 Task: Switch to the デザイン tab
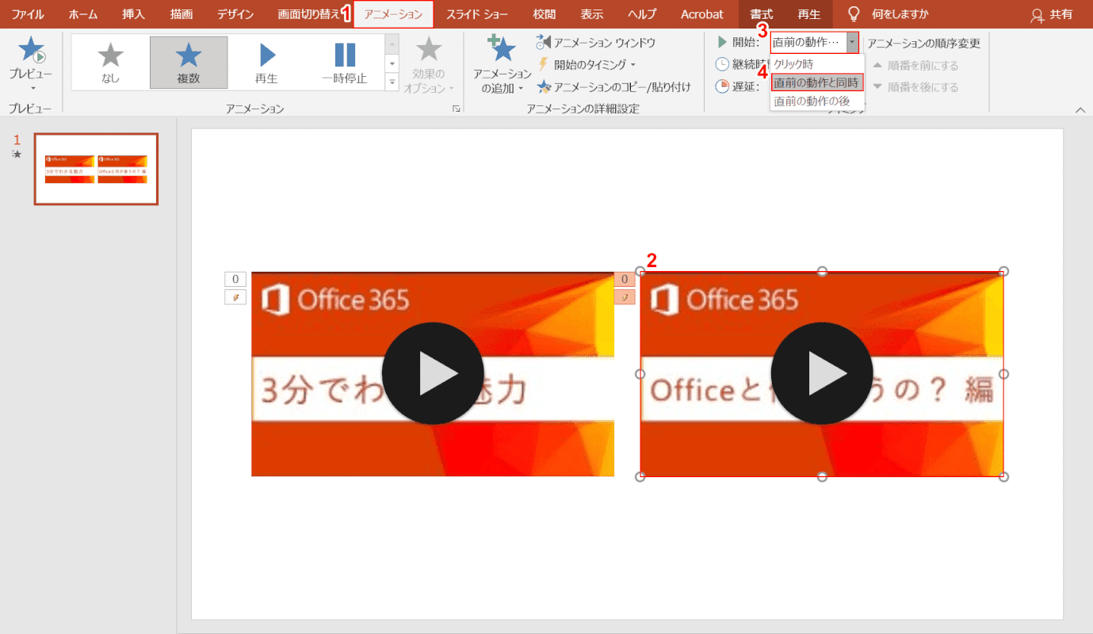pyautogui.click(x=235, y=14)
